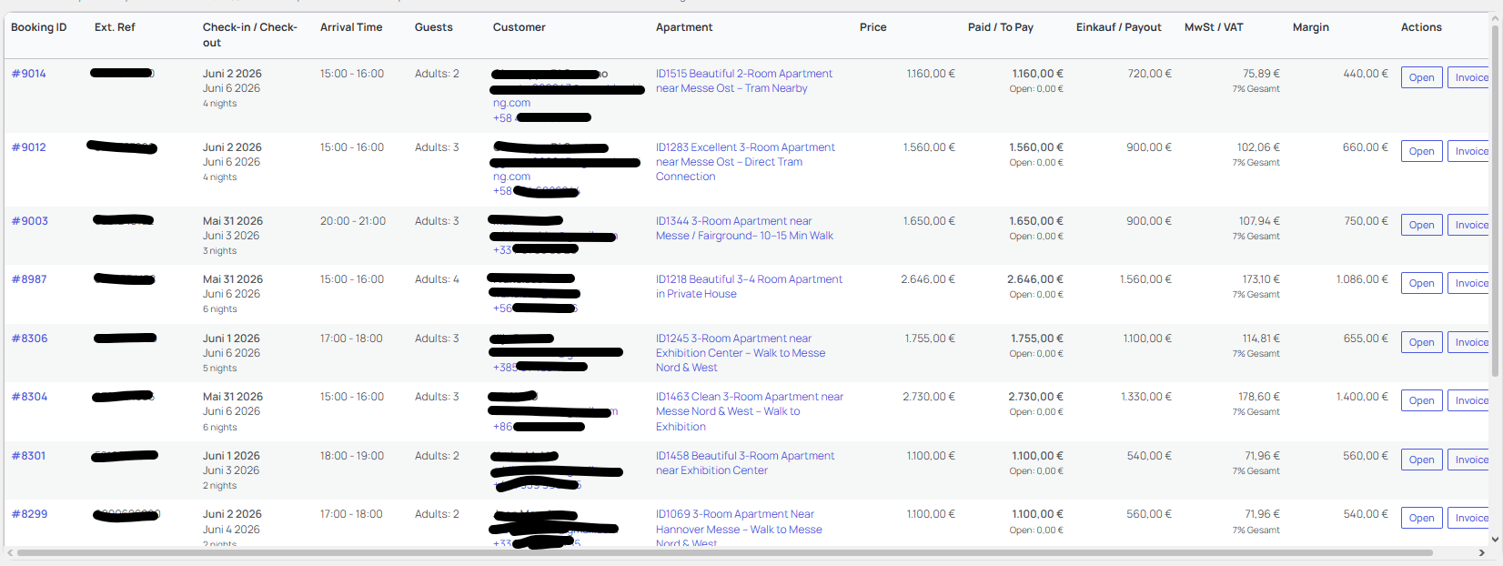This screenshot has height=566, width=1503.
Task: Select Adults: 4 guests cell
Action: pos(437,279)
